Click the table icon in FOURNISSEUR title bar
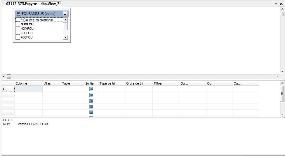This screenshot has height=156, width=285. coord(18,14)
